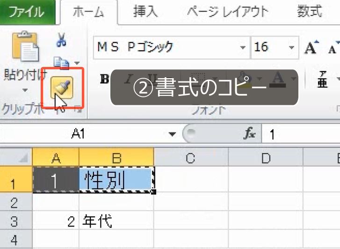Expand the font size dropdown
Screen dimensions: 340x249
(x=292, y=48)
